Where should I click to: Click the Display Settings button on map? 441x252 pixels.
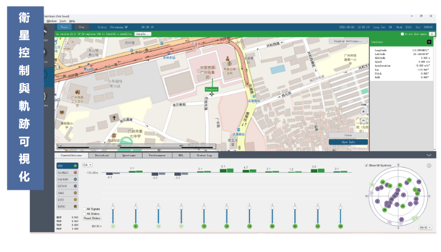point(348,41)
